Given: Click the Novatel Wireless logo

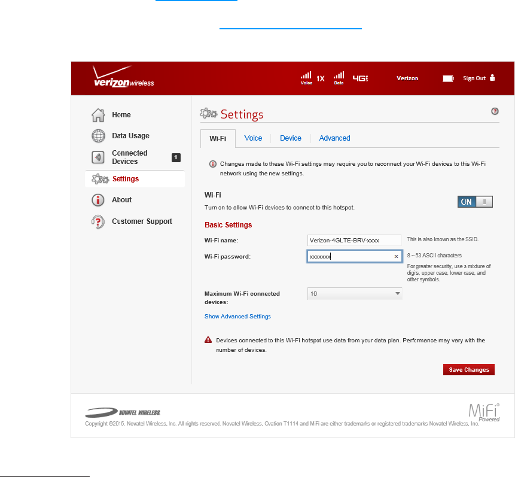Looking at the screenshot, I should [123, 412].
